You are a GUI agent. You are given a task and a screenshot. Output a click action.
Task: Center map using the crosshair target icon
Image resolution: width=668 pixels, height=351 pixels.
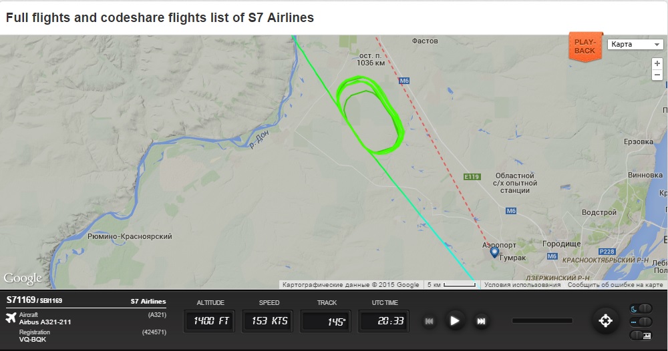click(605, 321)
